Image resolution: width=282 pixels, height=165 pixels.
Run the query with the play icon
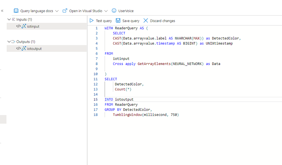91,21
